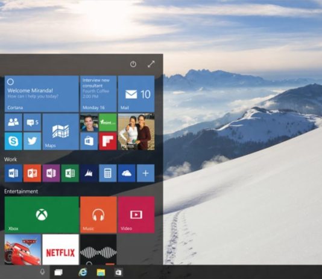The height and width of the screenshot is (279, 322).
Task: Open Internet Explorer from the taskbar
Action: click(83, 272)
